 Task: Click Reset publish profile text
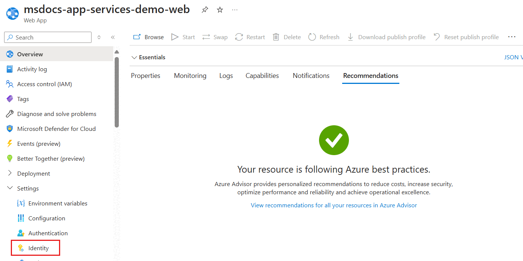471,37
